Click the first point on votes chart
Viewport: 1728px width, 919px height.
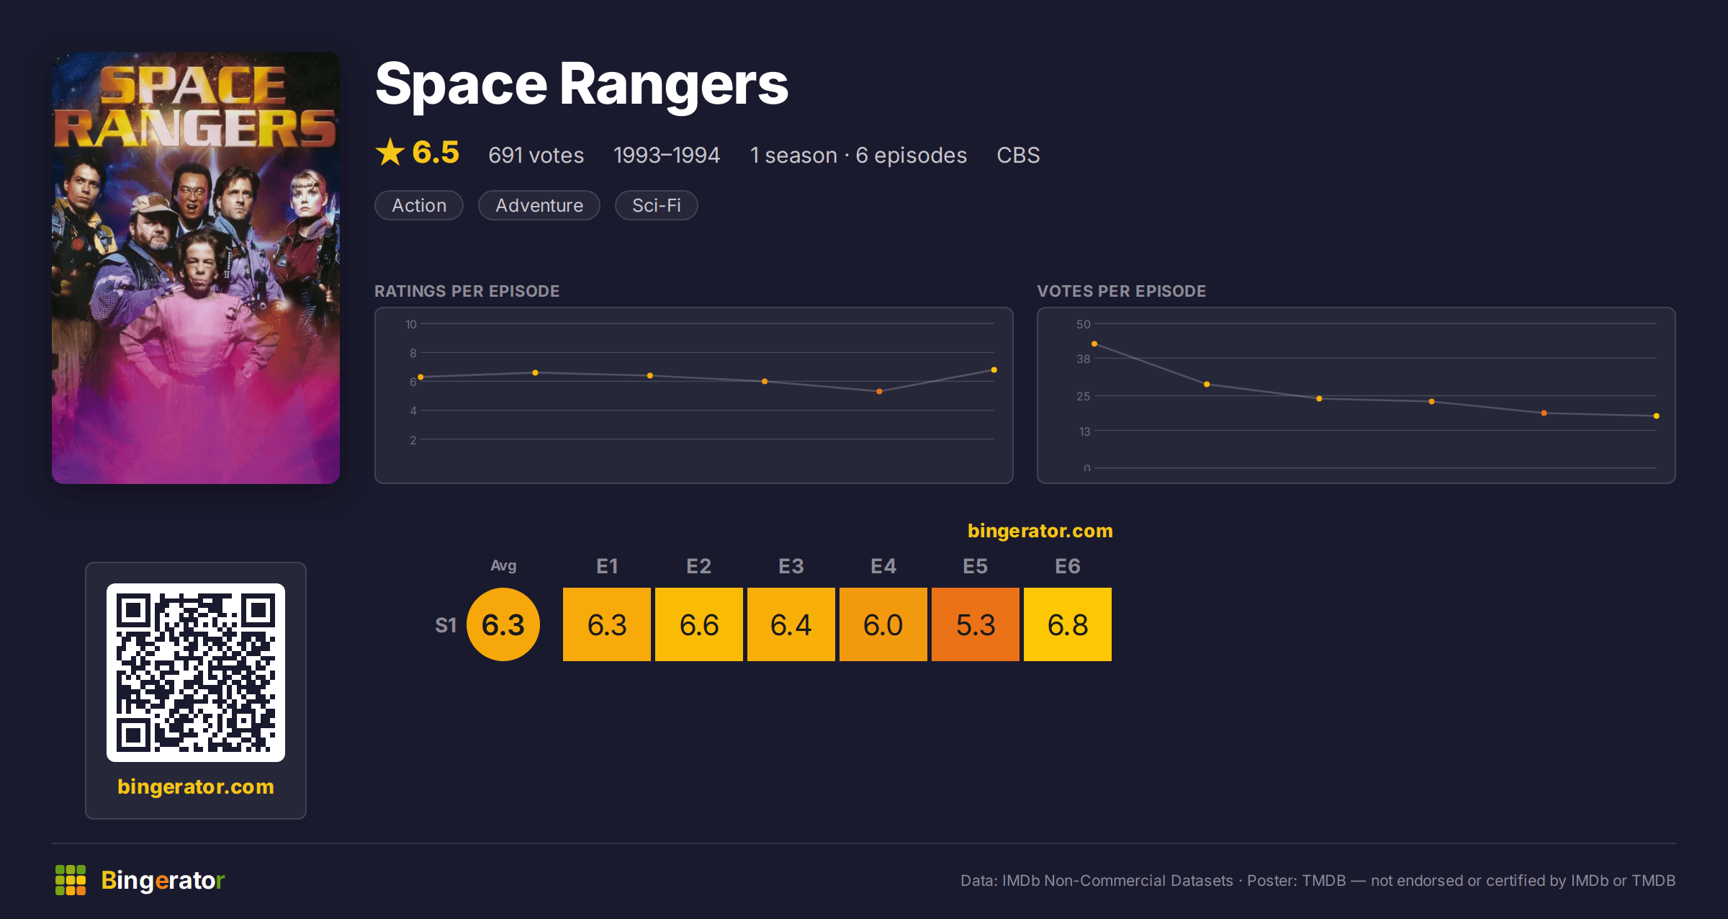(x=1094, y=344)
